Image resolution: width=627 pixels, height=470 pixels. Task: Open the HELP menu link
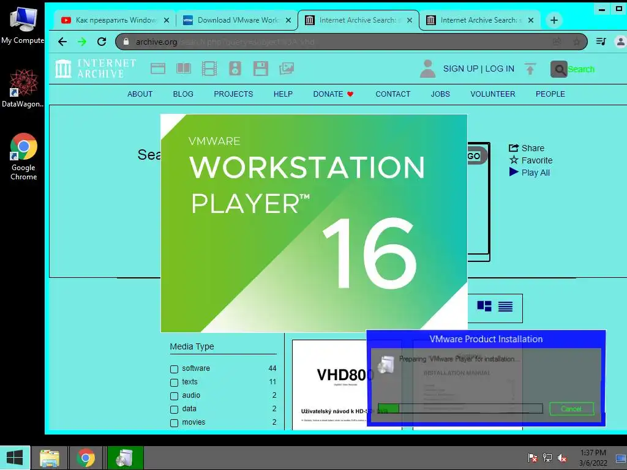click(283, 94)
